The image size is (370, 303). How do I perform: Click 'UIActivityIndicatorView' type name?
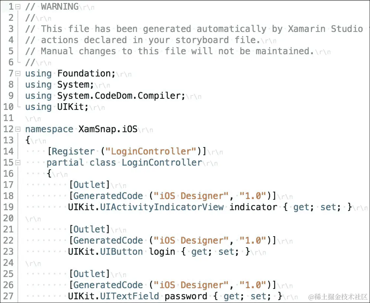[x=162, y=207]
